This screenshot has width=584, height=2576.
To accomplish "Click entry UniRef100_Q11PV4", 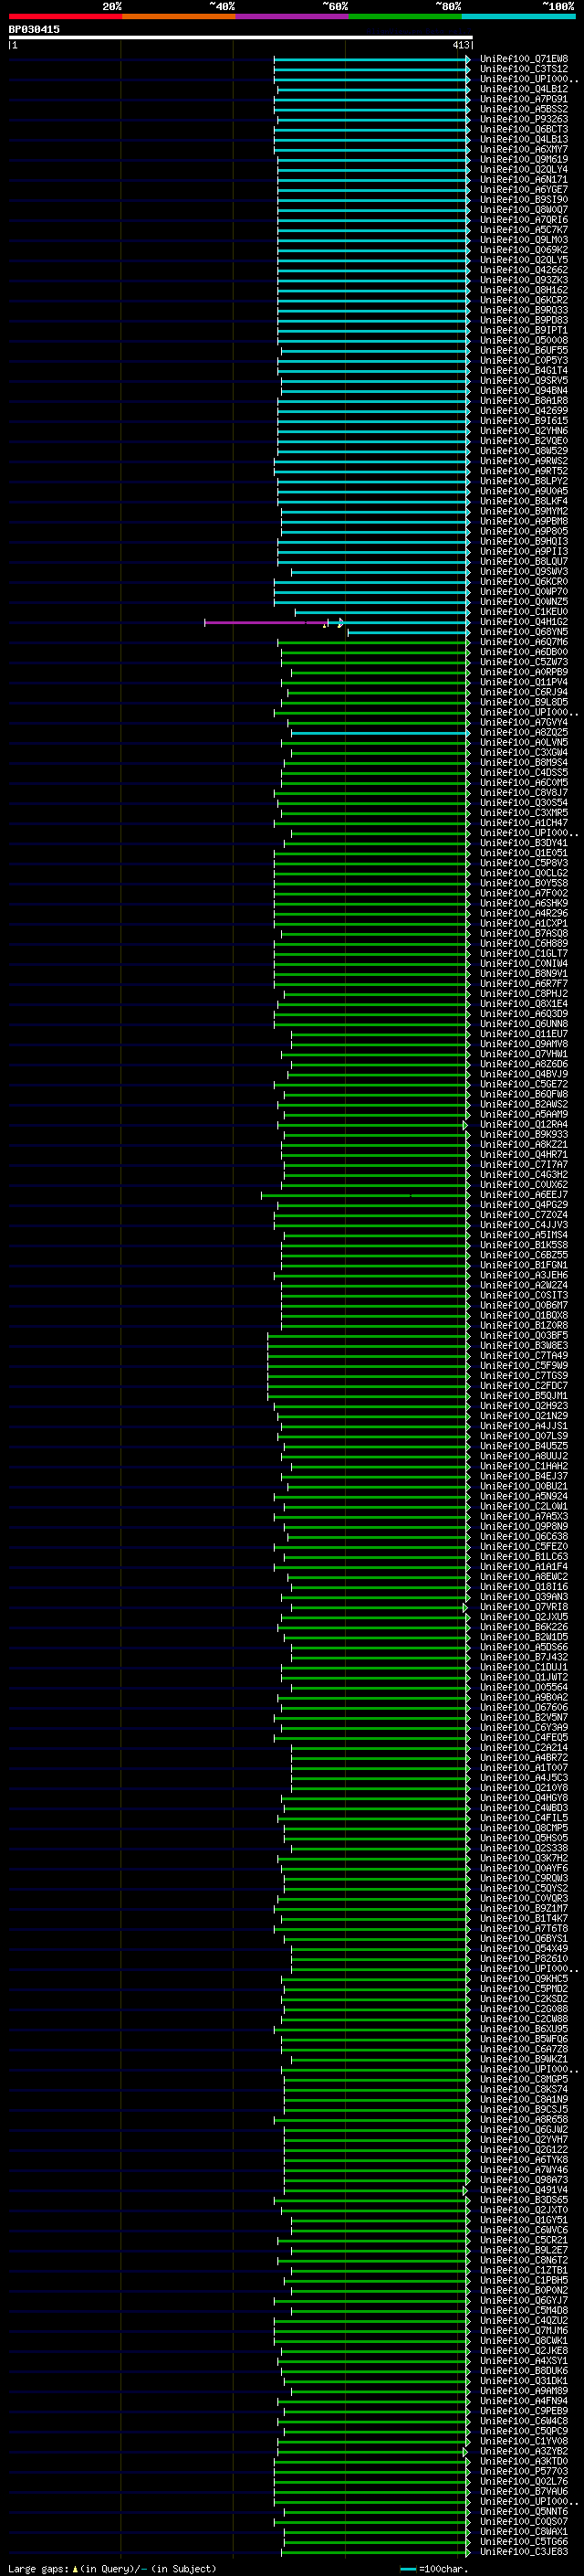I will point(524,682).
